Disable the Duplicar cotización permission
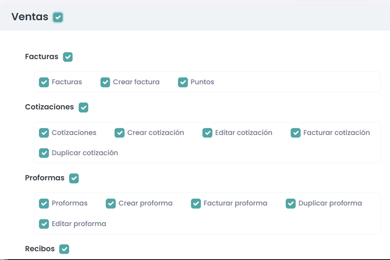The image size is (390, 260). 44,153
